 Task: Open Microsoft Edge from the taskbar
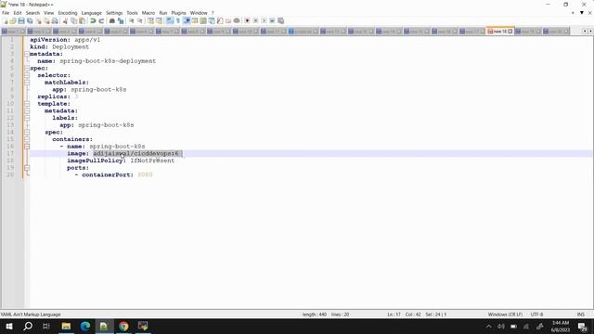tap(85, 326)
